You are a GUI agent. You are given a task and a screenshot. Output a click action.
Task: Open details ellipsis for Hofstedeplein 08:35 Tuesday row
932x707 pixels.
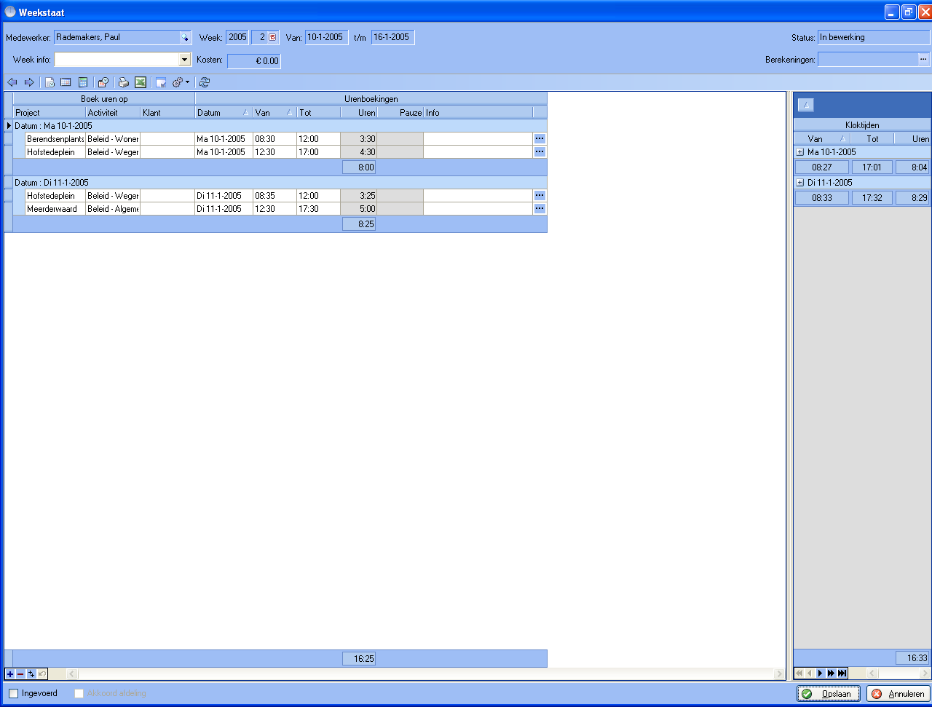click(540, 195)
